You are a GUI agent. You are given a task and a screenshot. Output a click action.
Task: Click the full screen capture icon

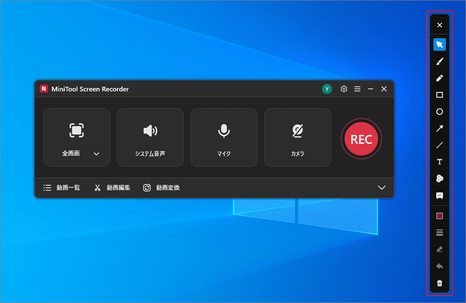point(76,130)
